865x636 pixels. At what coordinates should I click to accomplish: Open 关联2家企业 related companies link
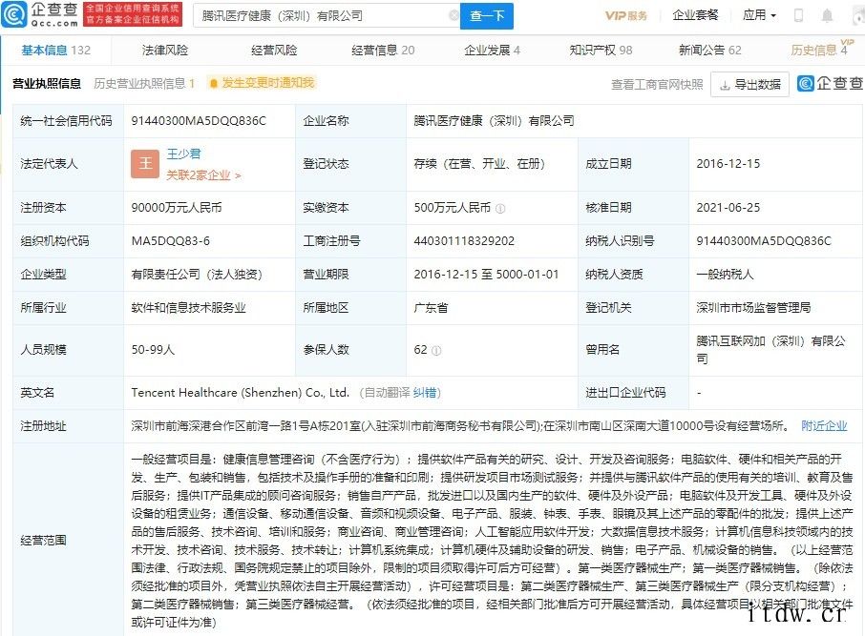(x=203, y=175)
